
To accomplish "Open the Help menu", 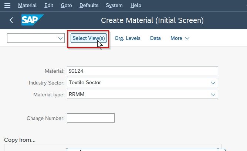I will point(136,5).
